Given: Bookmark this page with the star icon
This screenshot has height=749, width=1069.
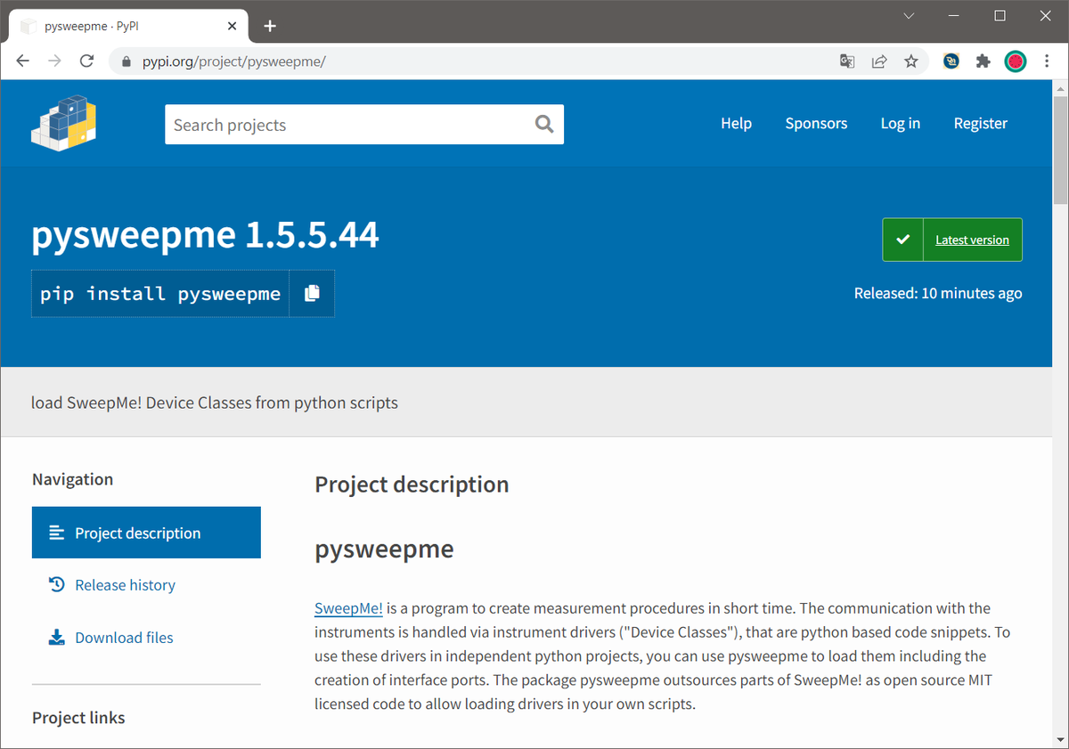Looking at the screenshot, I should (910, 61).
